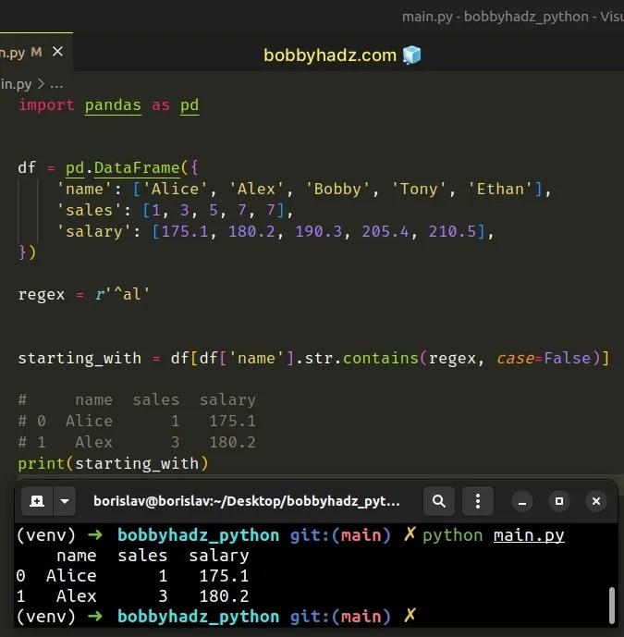624x637 pixels.
Task: Close the terminal window
Action: point(596,501)
